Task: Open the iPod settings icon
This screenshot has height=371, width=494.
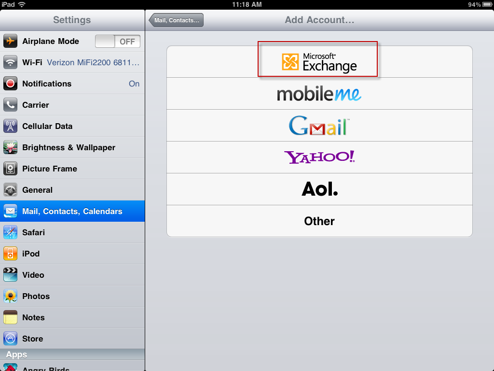Action: coord(11,254)
